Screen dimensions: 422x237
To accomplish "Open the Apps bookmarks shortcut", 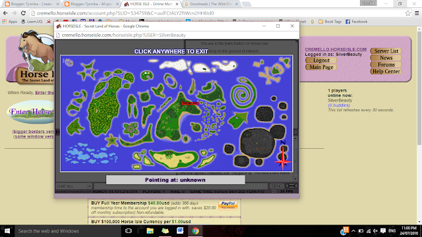I will 10,22.
